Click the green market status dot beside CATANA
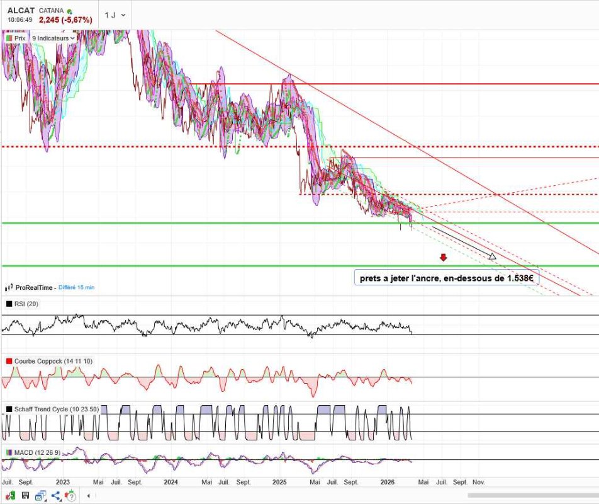Image resolution: width=599 pixels, height=504 pixels. pyautogui.click(x=69, y=11)
